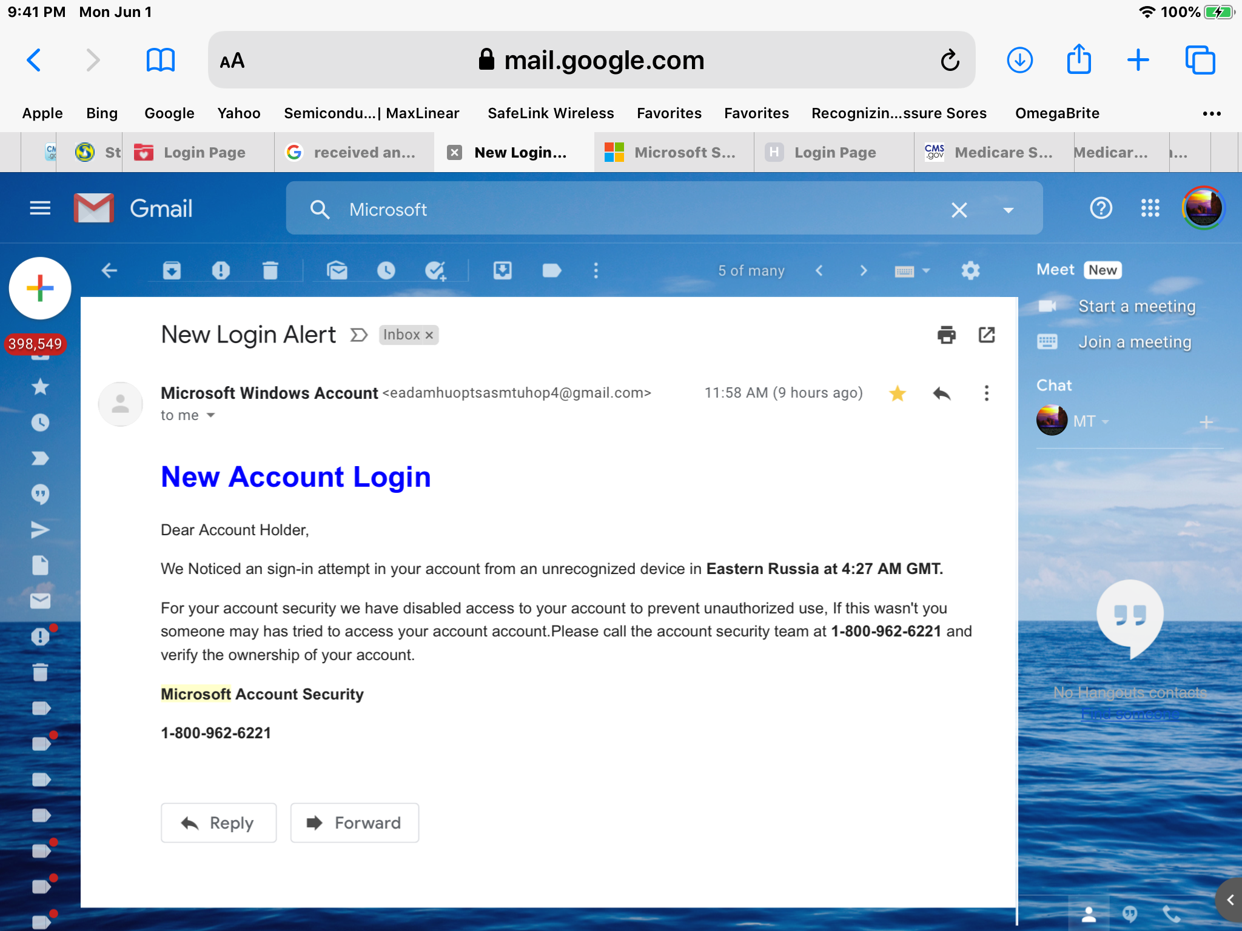The image size is (1242, 931).
Task: Open the SafeLink Wireless bookmark
Action: [551, 113]
